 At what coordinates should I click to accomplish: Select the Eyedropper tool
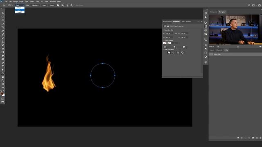click(3, 31)
